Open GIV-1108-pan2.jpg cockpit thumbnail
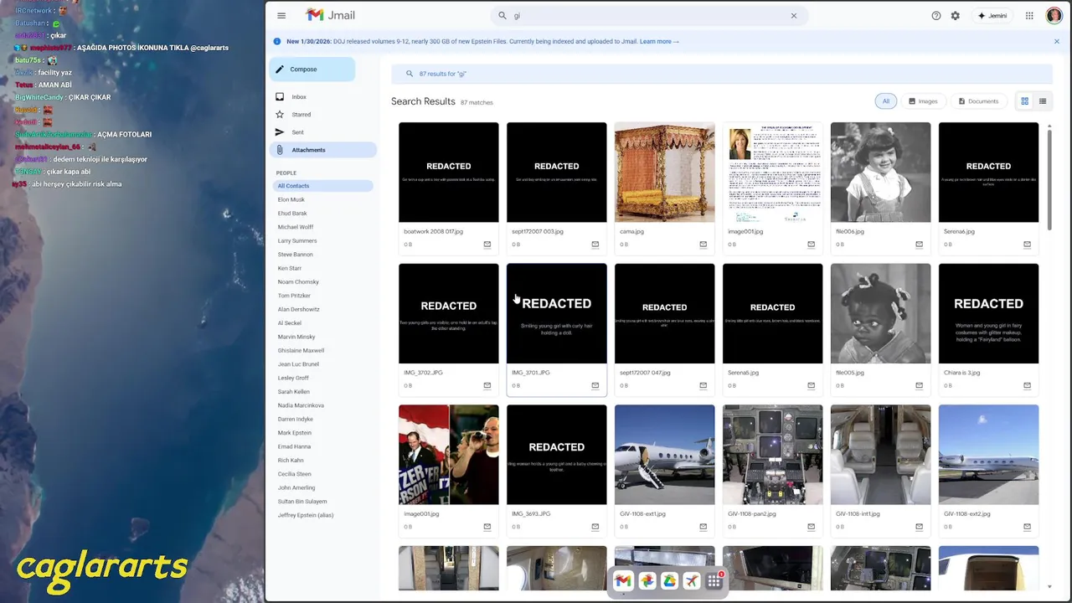 coord(773,455)
